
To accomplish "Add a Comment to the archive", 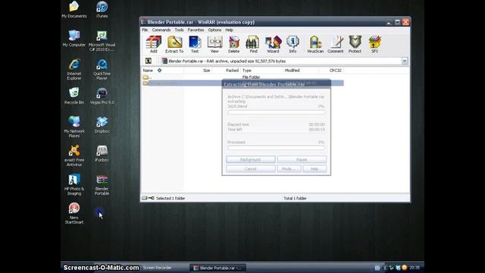I will tap(336, 44).
